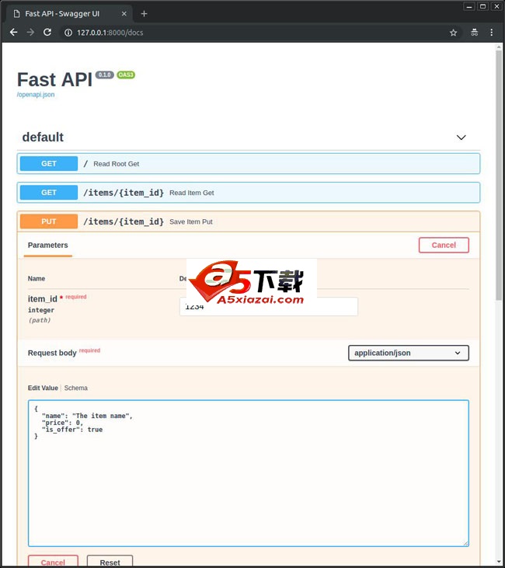Bookmark this page with the star icon
This screenshot has width=505, height=568.
(453, 33)
